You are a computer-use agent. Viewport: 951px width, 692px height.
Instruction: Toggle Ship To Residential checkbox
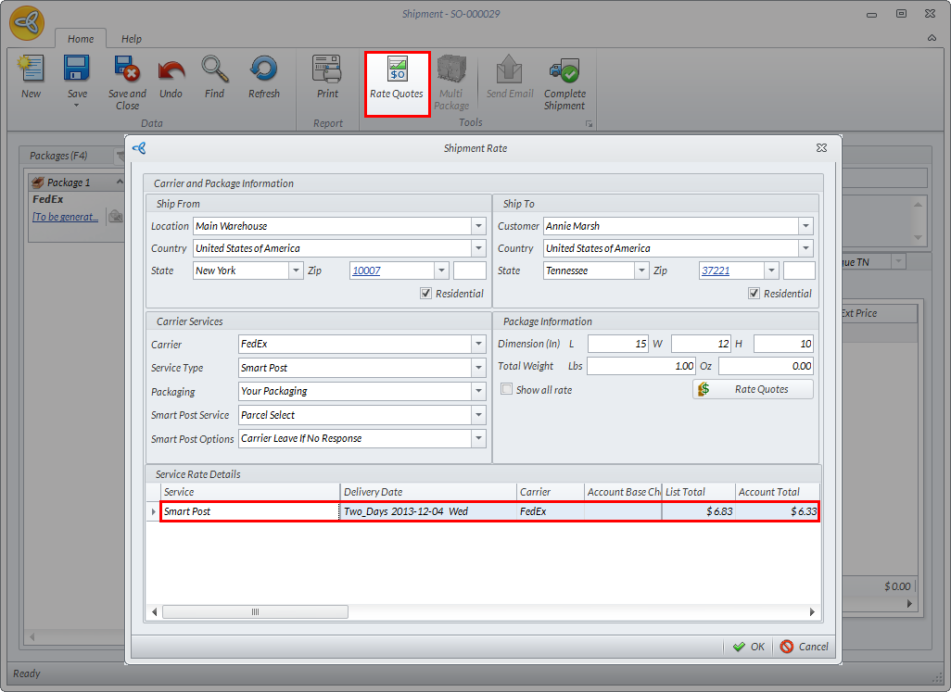[754, 294]
